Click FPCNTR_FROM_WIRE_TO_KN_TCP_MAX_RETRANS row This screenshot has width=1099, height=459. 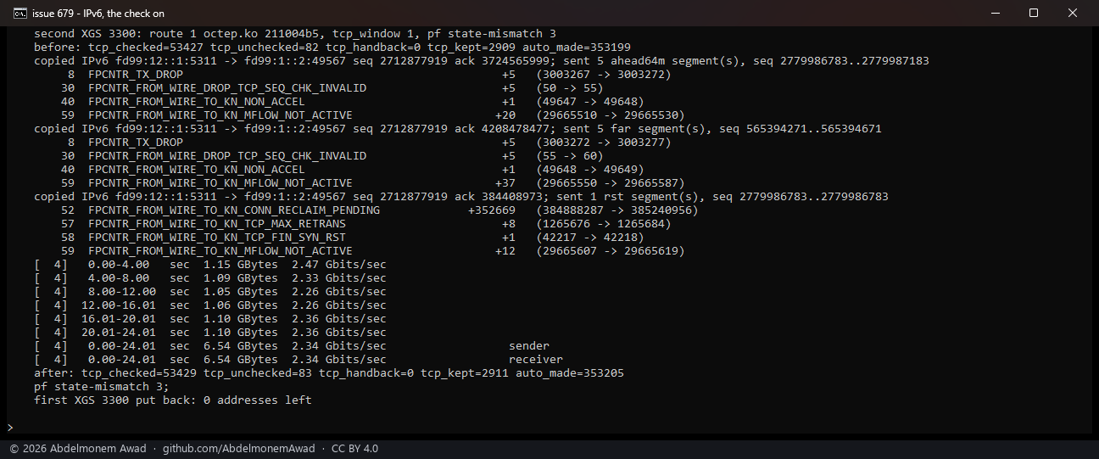366,224
